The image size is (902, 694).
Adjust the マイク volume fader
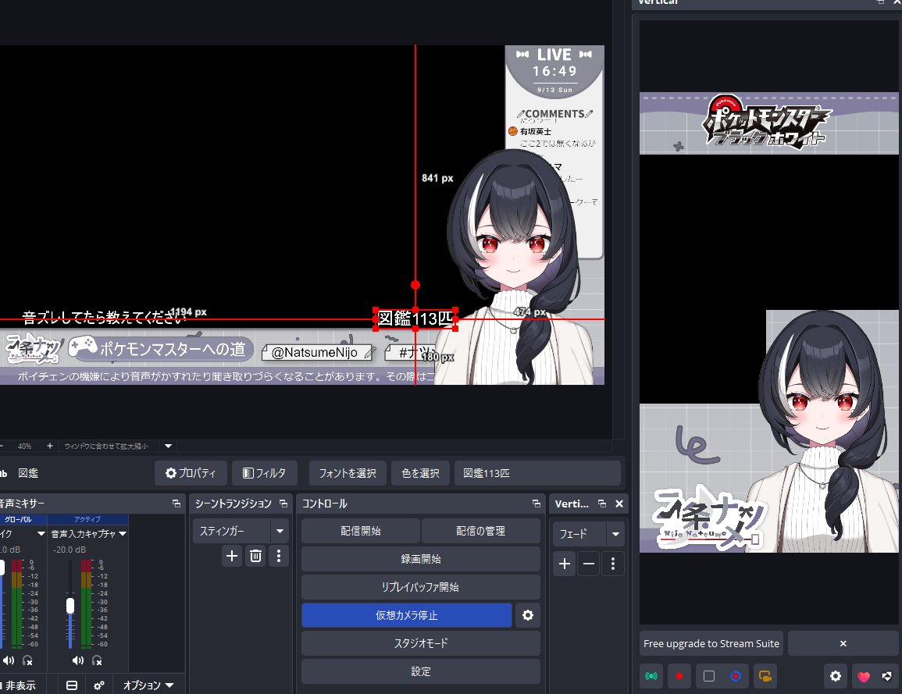coord(2,568)
